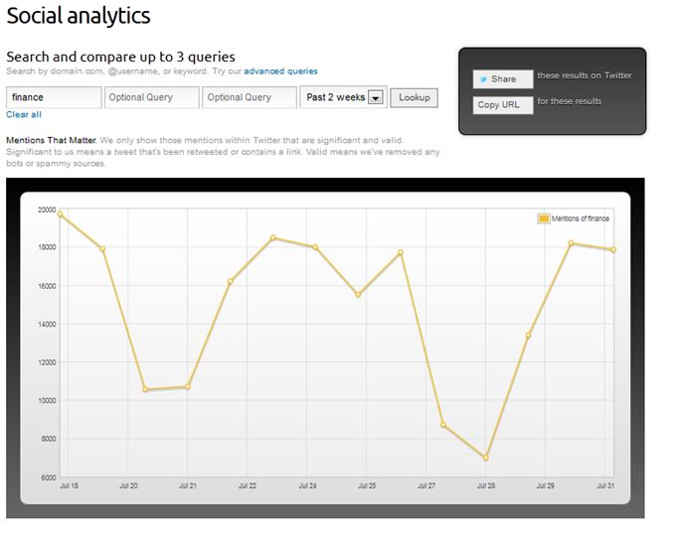Select the data point above Jul 21
The width and height of the screenshot is (678, 539).
(x=187, y=387)
